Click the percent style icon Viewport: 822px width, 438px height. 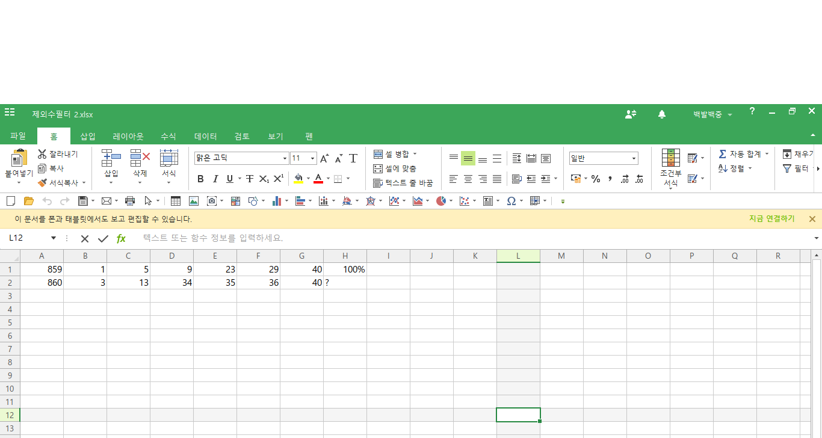tap(596, 179)
